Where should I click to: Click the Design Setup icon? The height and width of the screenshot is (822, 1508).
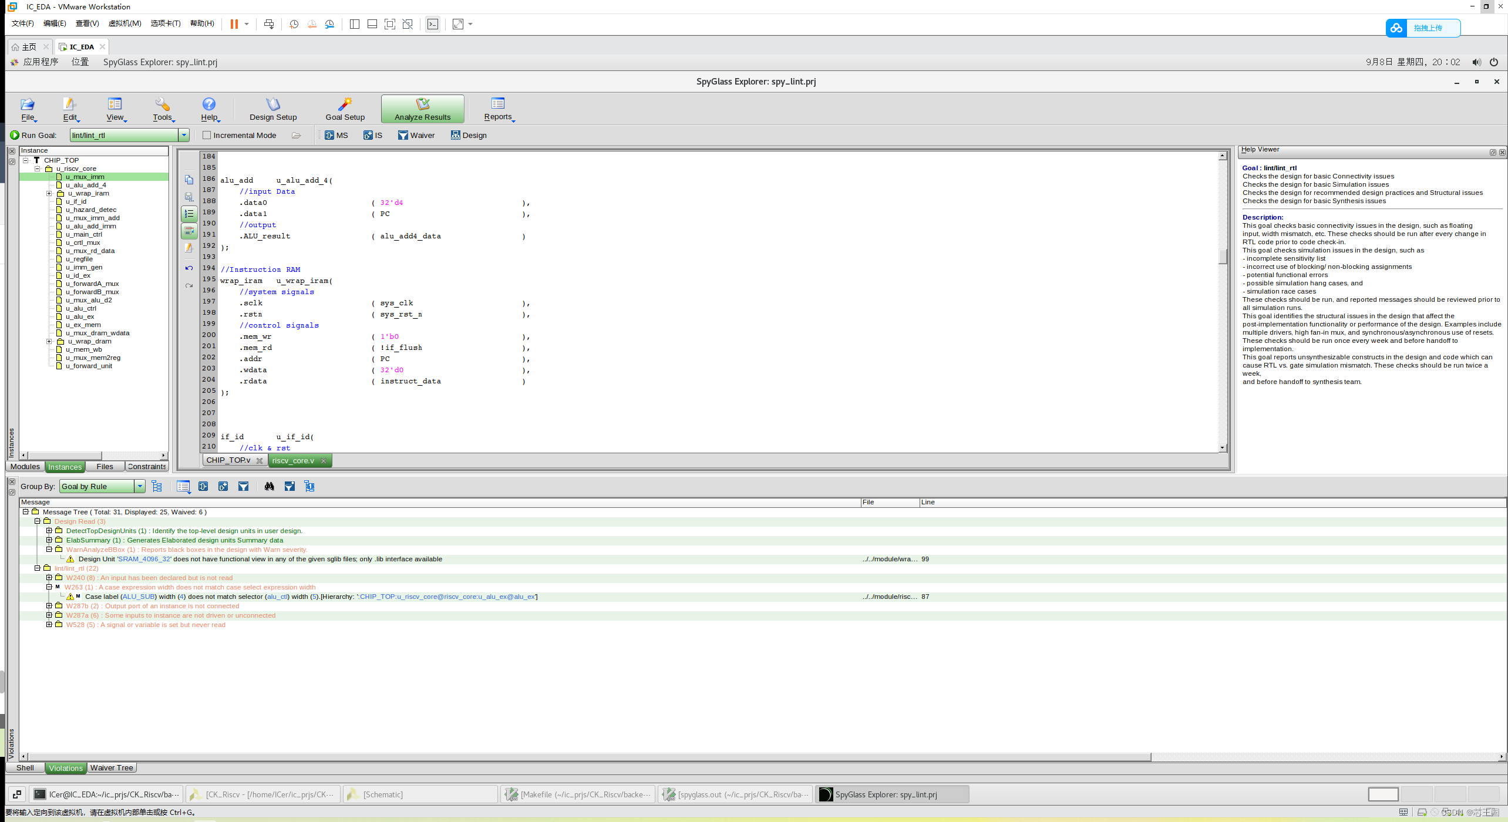273,105
